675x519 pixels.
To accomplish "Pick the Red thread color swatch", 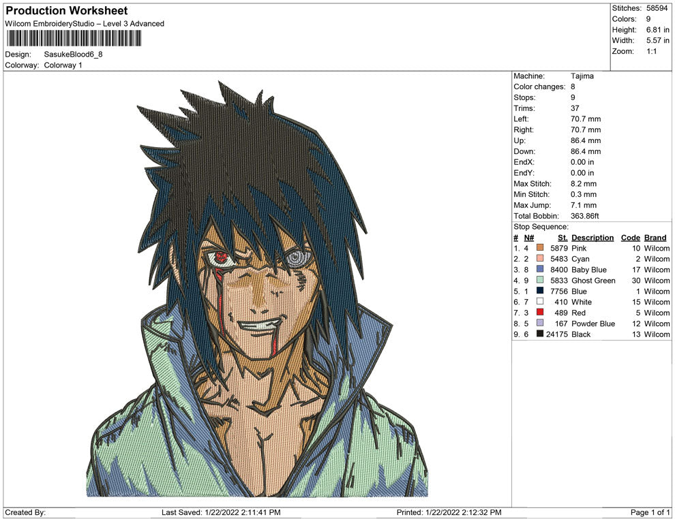I will [540, 312].
